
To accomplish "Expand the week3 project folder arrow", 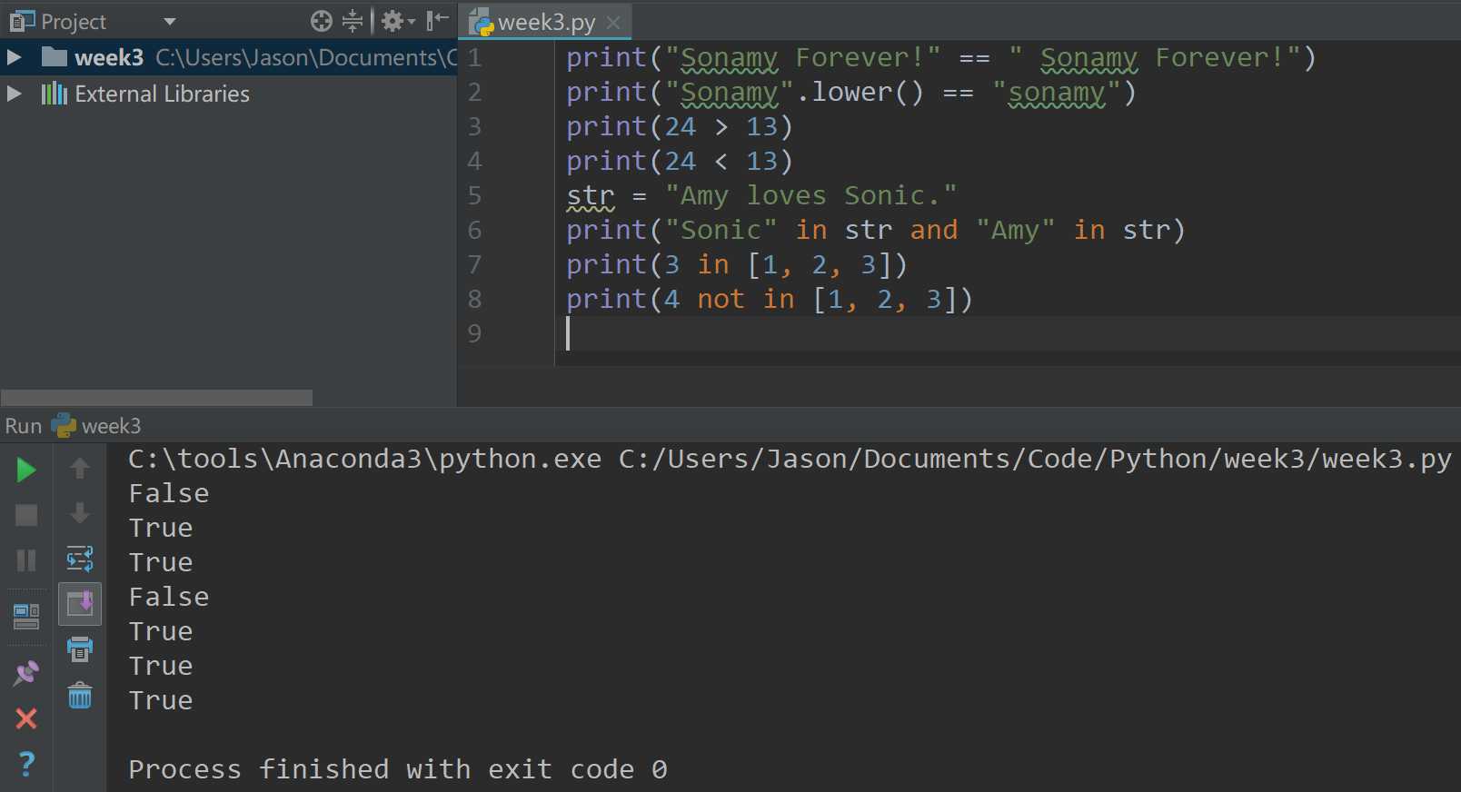I will coord(14,57).
